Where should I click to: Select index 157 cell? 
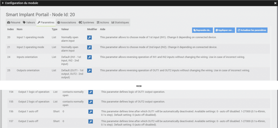tap(11, 121)
